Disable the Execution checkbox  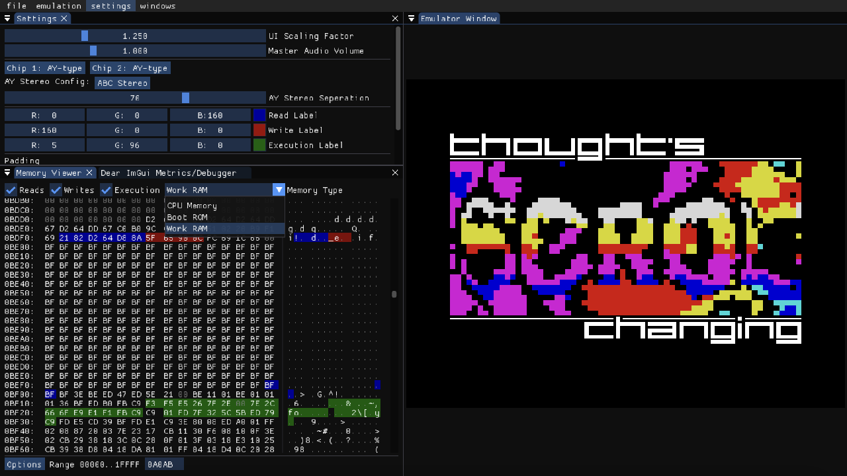click(x=106, y=190)
